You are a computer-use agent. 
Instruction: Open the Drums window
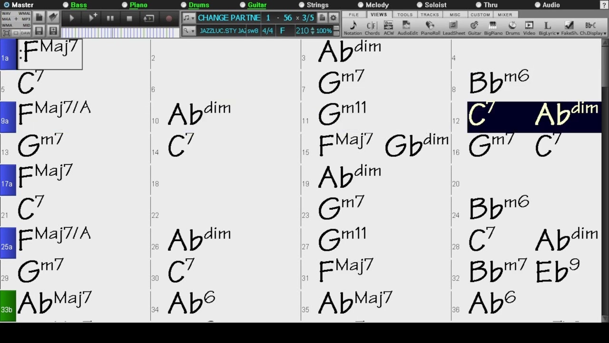point(512,28)
